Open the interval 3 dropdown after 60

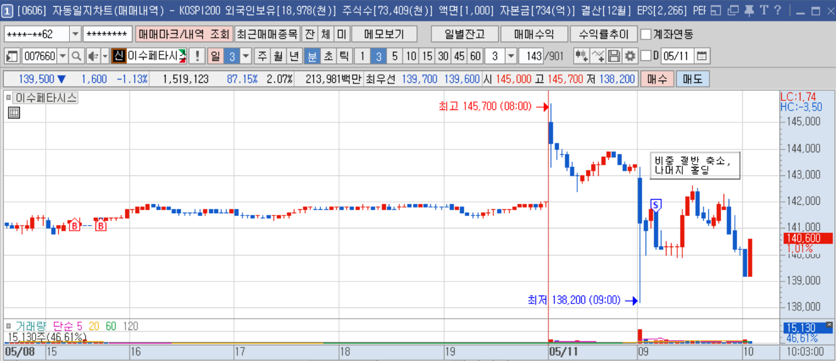click(511, 56)
